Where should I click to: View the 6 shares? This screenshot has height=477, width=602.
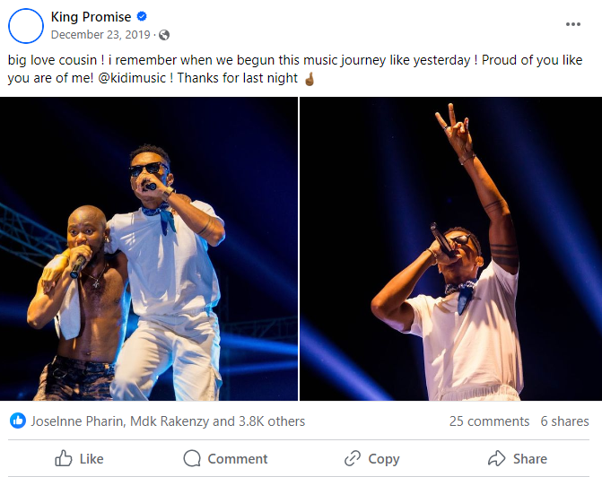(x=564, y=421)
